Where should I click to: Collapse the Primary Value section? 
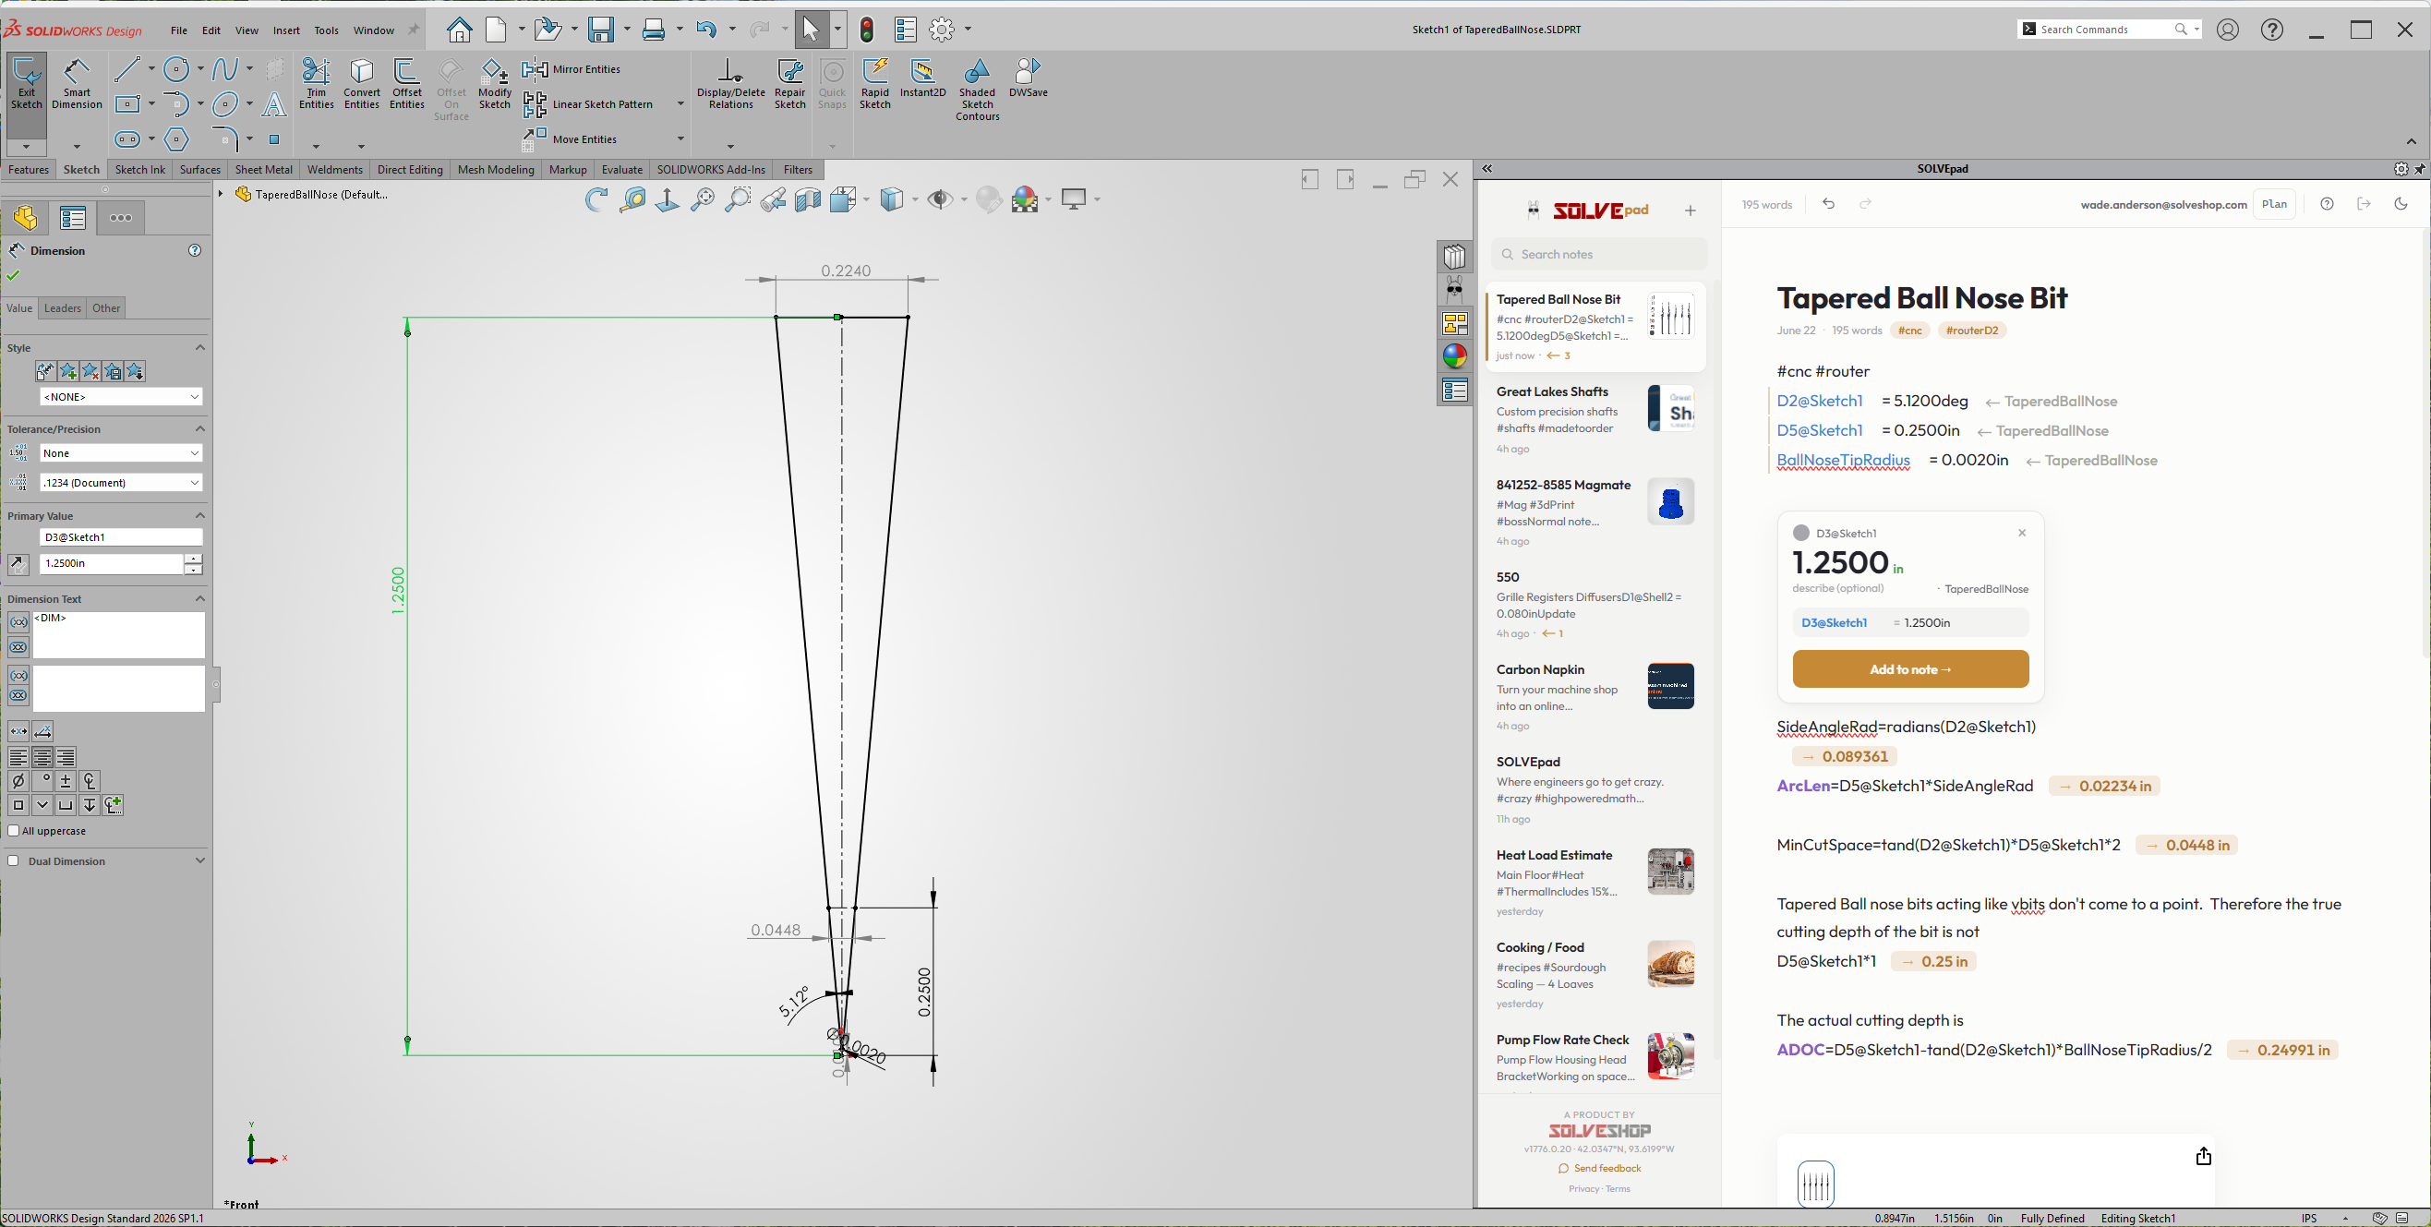click(x=200, y=515)
